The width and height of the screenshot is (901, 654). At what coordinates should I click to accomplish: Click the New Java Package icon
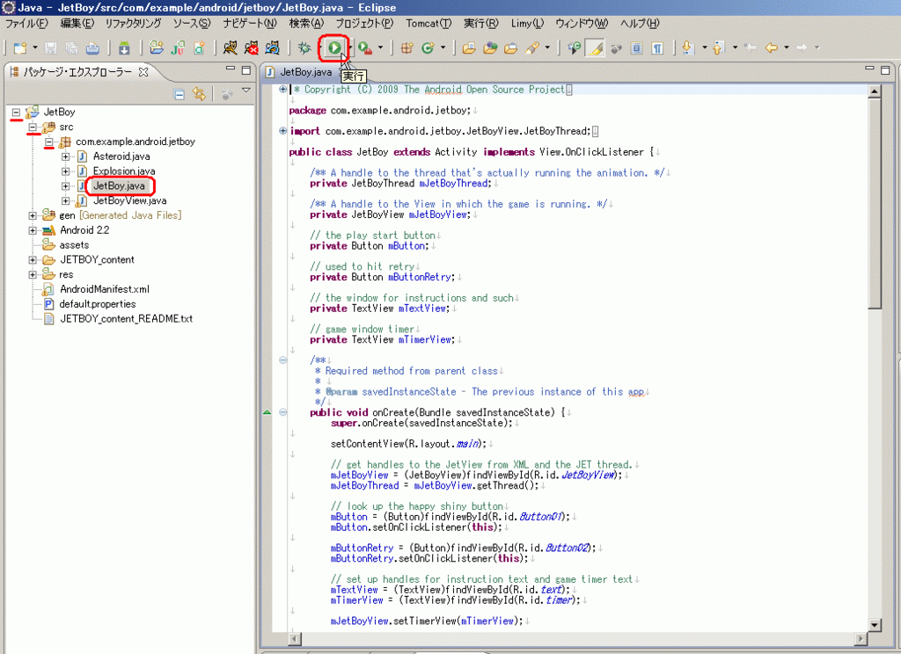click(407, 47)
